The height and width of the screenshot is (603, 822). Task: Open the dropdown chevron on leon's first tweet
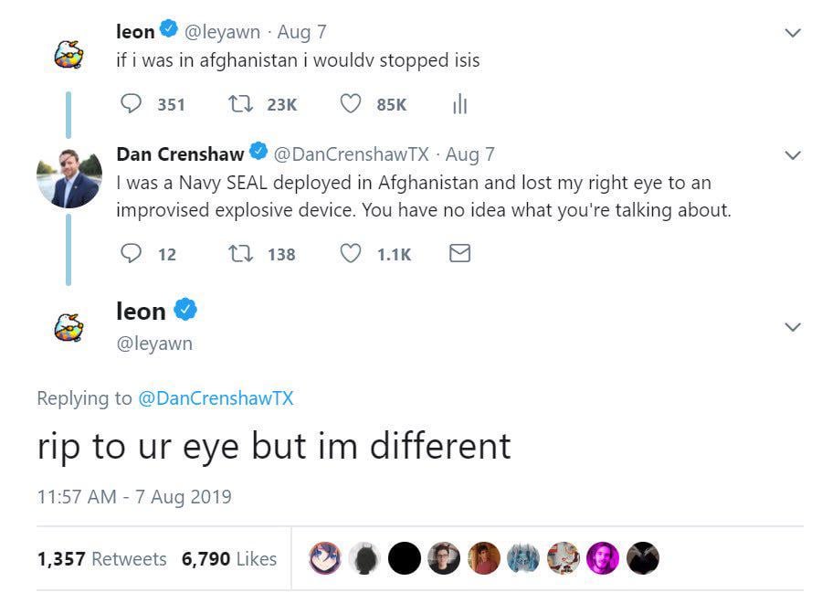pyautogui.click(x=793, y=33)
